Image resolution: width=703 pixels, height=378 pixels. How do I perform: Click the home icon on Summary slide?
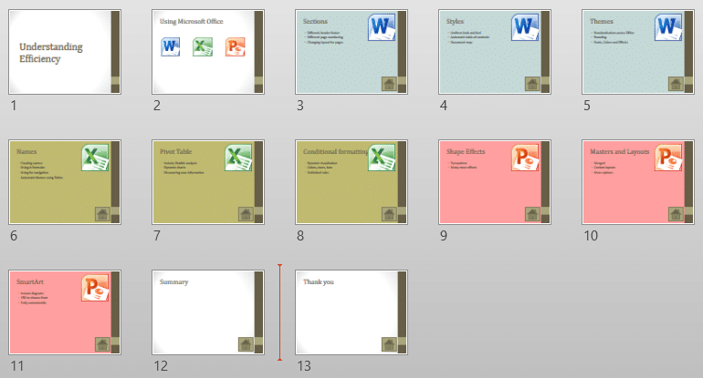246,343
